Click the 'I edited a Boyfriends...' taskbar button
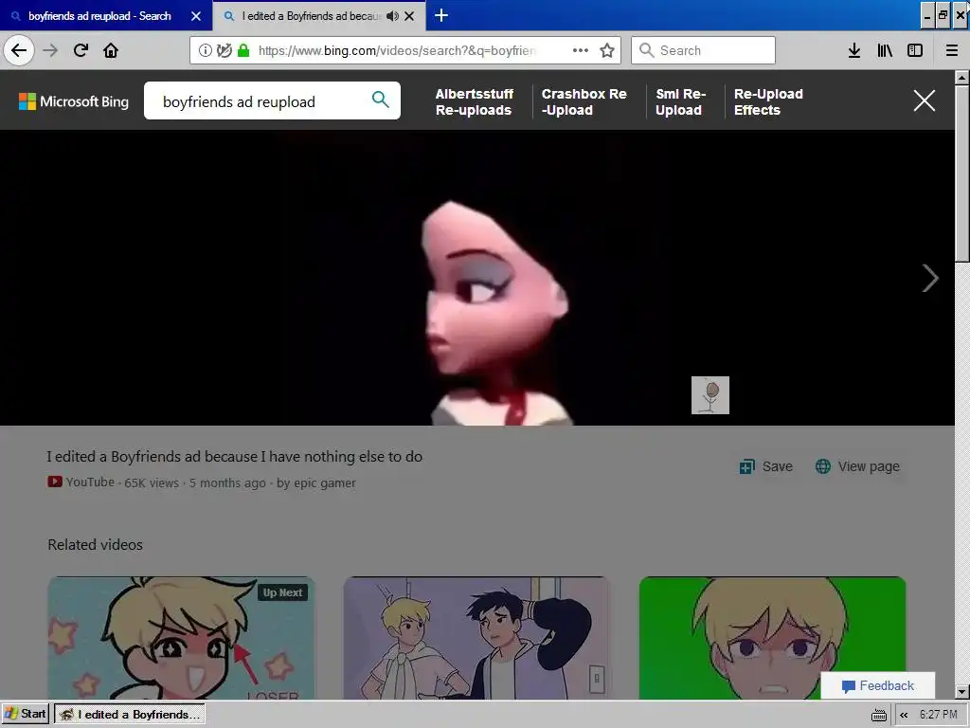The height and width of the screenshot is (728, 970). (130, 715)
